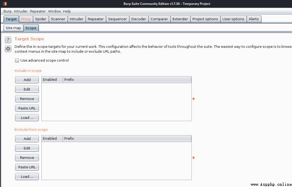Open the Target Scope help icon
The height and width of the screenshot is (187, 292).
[x=8, y=40]
